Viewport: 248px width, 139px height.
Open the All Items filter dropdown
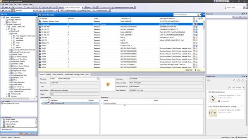pos(34,11)
